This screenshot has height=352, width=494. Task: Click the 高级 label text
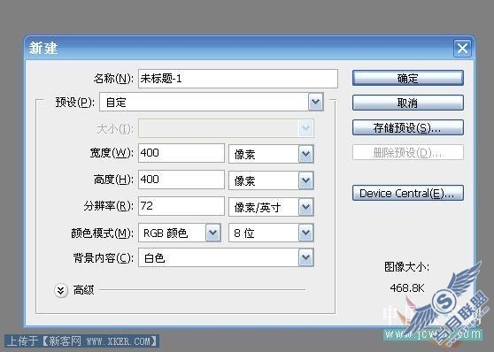[83, 290]
